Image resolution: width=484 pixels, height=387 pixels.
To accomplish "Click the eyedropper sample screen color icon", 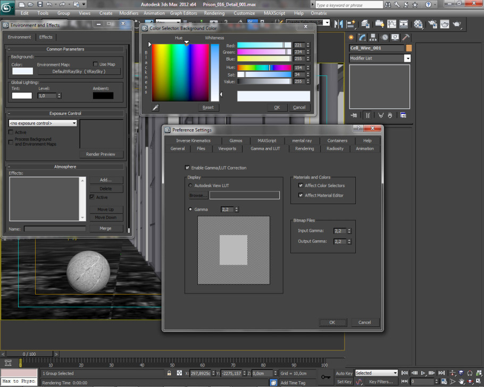I will pyautogui.click(x=155, y=107).
